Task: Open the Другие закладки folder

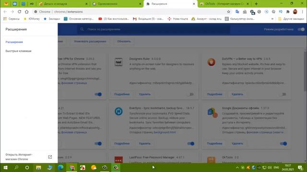Action: pyautogui.click(x=291, y=19)
